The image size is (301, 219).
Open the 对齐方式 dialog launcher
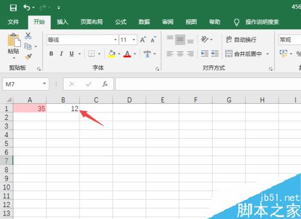point(271,69)
